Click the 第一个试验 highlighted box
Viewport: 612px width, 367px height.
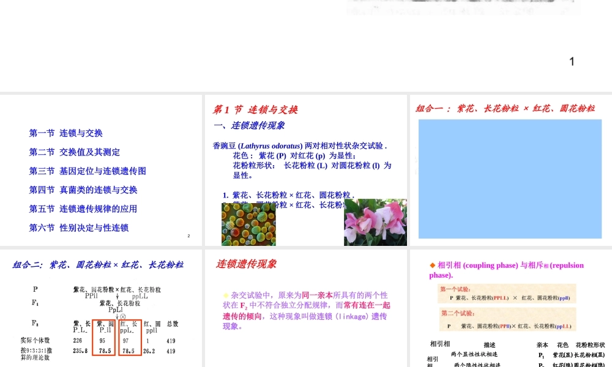coord(506,294)
